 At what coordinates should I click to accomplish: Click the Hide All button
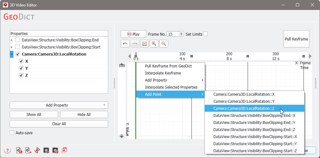pos(84,115)
